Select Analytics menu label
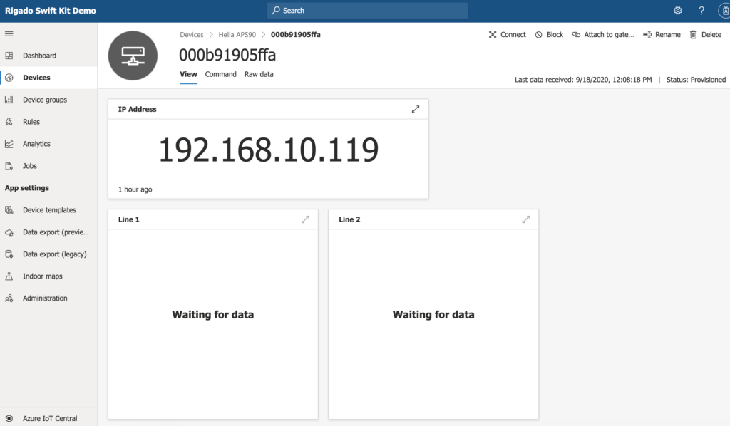 pyautogui.click(x=36, y=144)
